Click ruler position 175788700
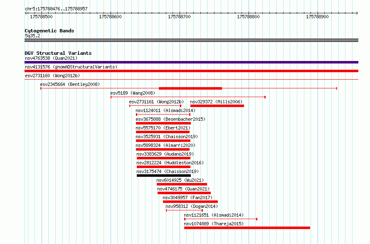This screenshot has width=370, height=244. click(179, 17)
